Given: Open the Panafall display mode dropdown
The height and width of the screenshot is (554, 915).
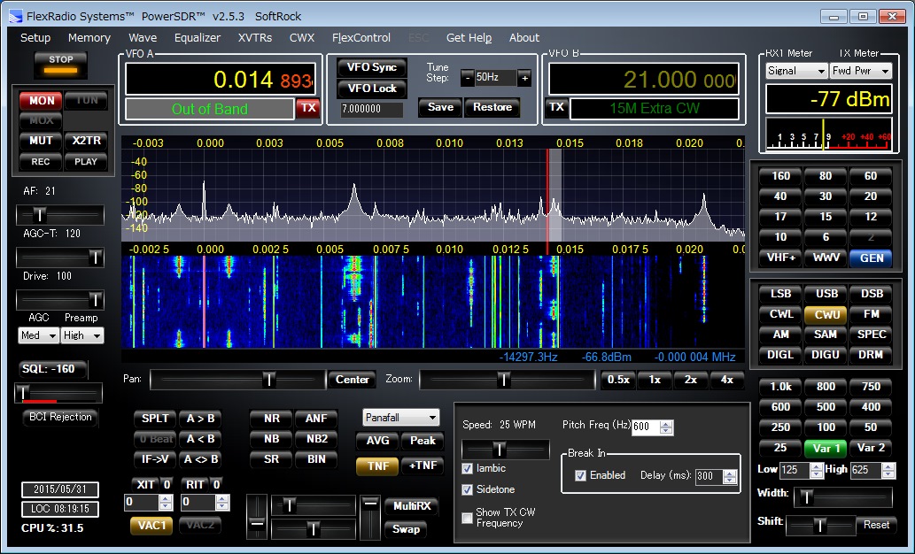Looking at the screenshot, I should click(400, 418).
